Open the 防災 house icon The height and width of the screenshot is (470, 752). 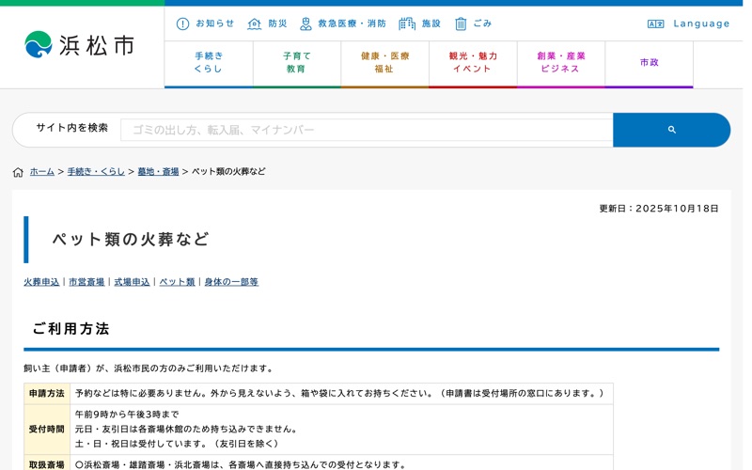[x=254, y=23]
